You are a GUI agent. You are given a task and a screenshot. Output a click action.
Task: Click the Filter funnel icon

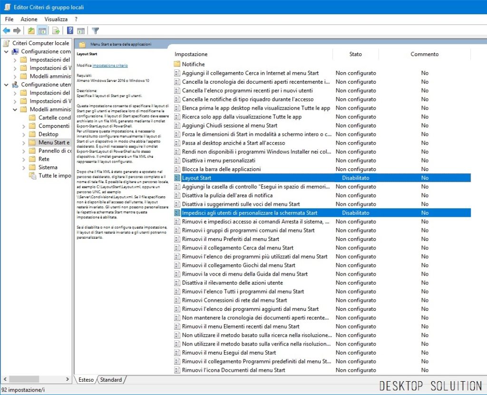(x=96, y=31)
